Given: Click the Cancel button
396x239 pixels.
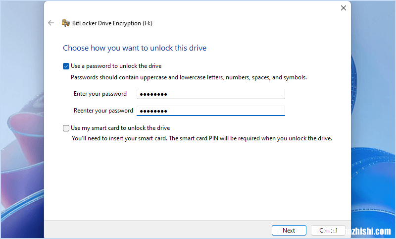Looking at the screenshot, I should coord(328,231).
